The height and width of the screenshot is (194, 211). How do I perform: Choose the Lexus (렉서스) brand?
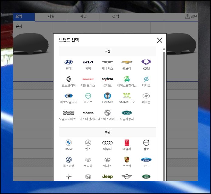point(107,159)
